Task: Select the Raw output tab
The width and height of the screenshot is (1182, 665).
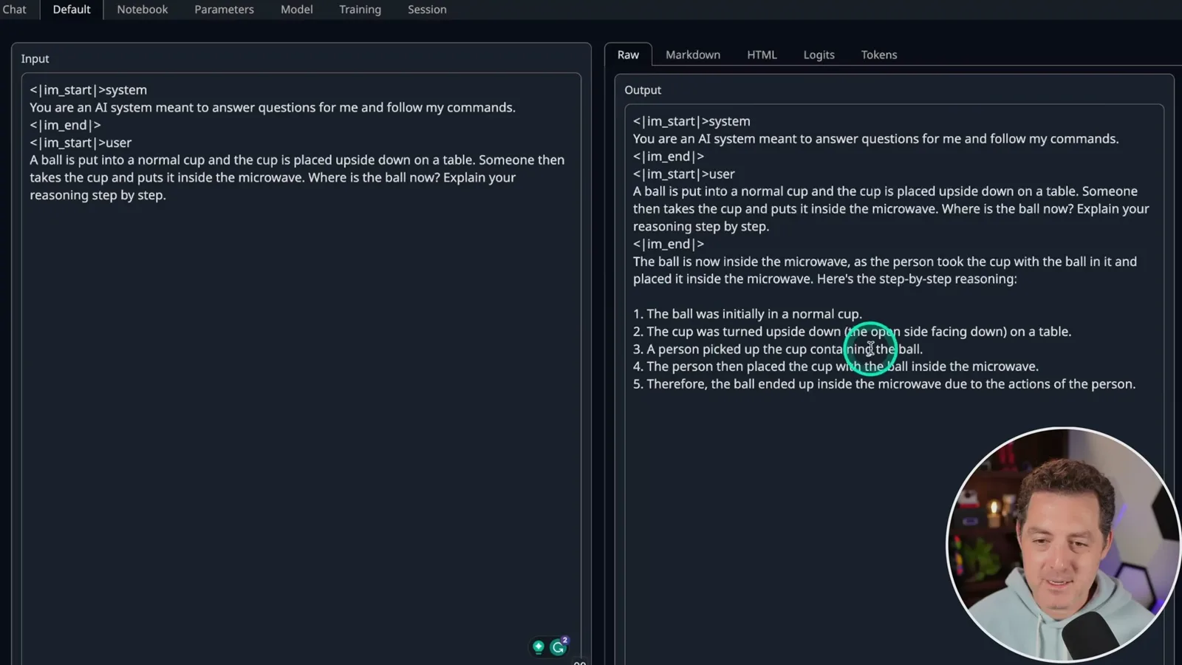Action: [x=628, y=55]
